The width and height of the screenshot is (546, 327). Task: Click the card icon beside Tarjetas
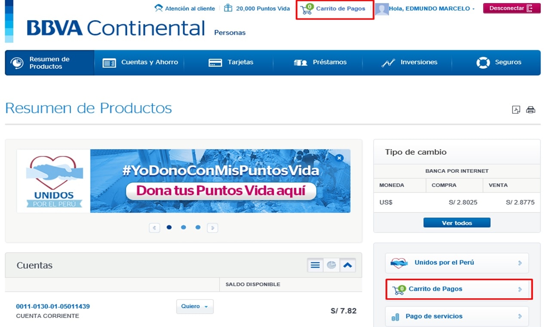(x=215, y=63)
